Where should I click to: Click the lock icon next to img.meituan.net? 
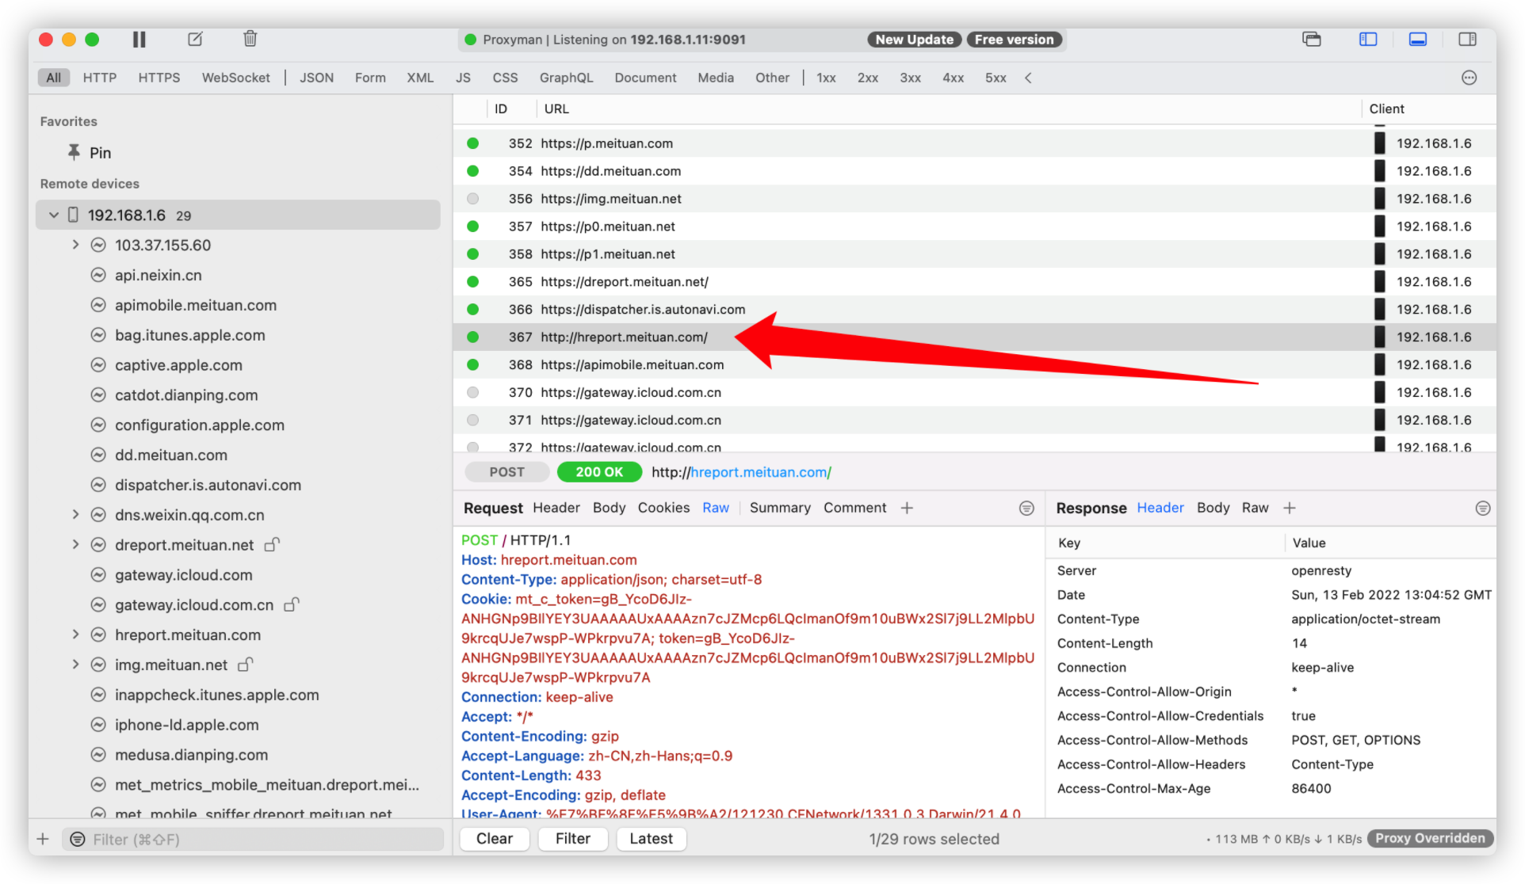click(246, 665)
